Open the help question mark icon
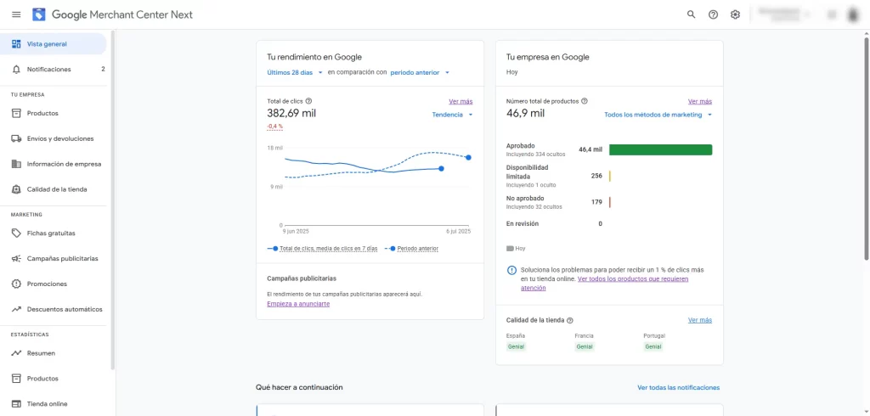 pos(713,15)
